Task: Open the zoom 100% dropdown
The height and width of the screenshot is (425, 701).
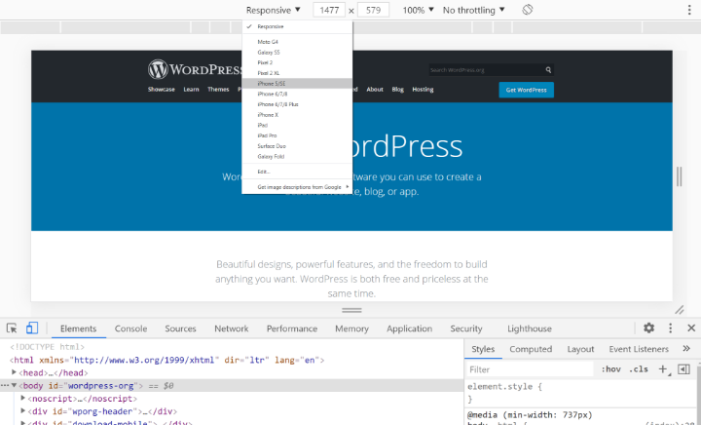Action: pos(418,10)
